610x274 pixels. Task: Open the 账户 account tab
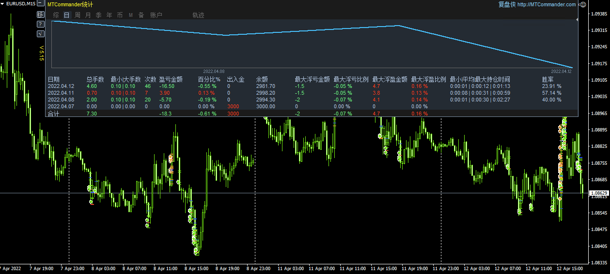click(156, 15)
